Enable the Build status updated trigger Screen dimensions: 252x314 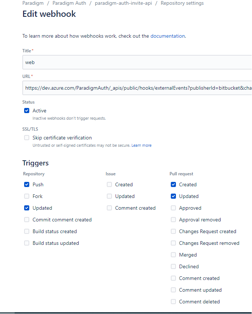pyautogui.click(x=26, y=243)
